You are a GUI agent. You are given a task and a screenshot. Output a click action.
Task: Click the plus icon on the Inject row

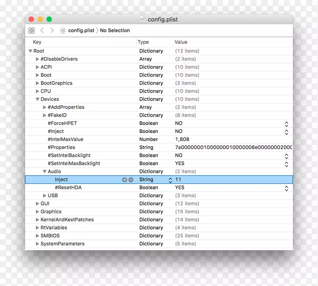coord(125,180)
